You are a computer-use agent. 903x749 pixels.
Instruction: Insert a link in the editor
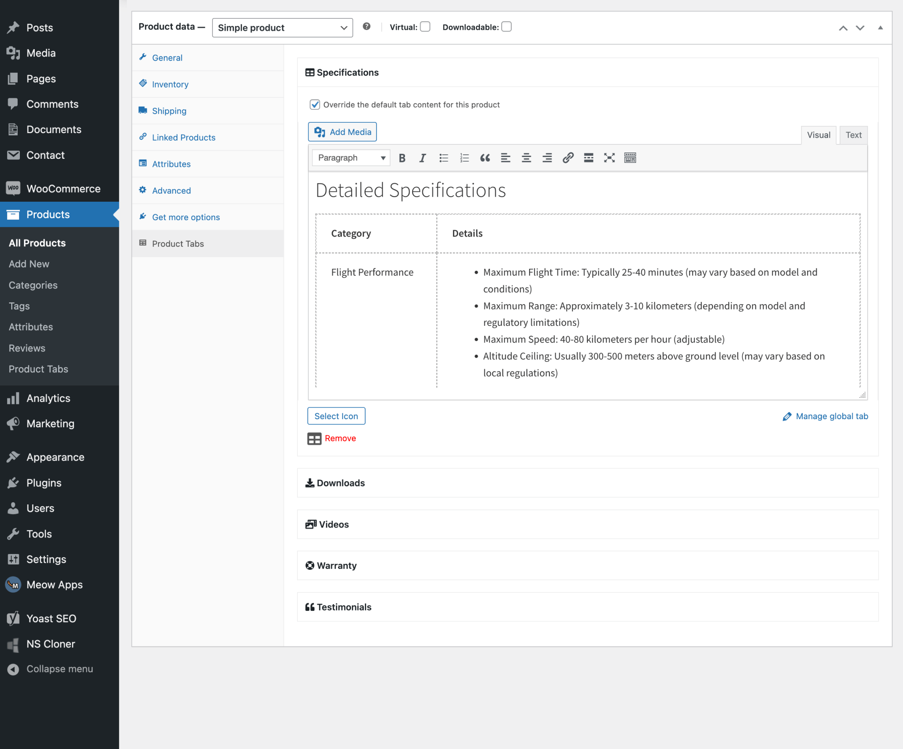coord(568,157)
